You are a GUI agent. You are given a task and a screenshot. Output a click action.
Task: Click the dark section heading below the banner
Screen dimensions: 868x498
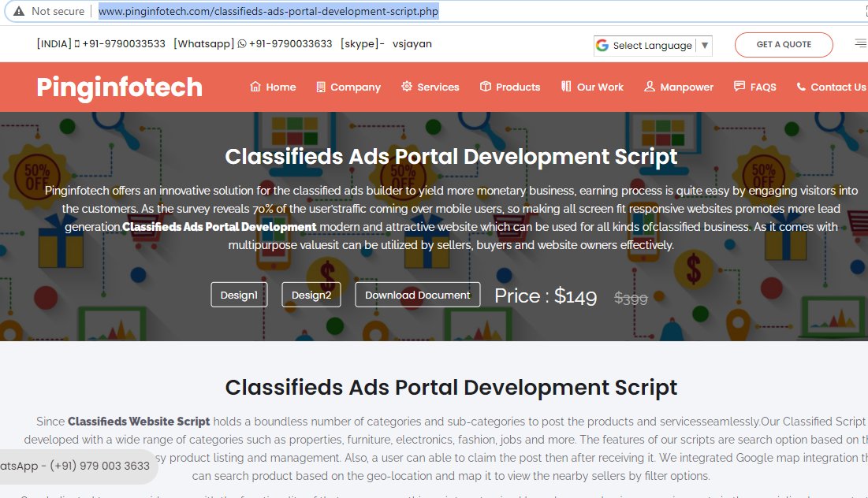point(451,388)
